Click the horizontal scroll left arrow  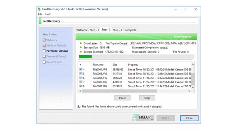click(x=80, y=91)
